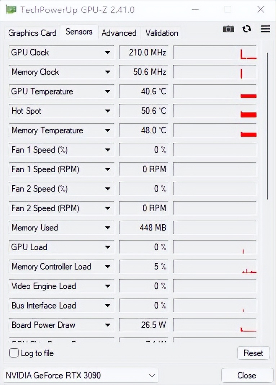Click the Fan 1 Speed RPM value field
Viewport: 276px width, 385px height.
point(144,169)
